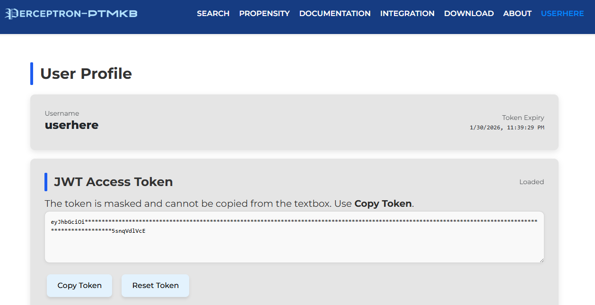595x305 pixels.
Task: Click the User Profile heading
Action: (x=86, y=74)
